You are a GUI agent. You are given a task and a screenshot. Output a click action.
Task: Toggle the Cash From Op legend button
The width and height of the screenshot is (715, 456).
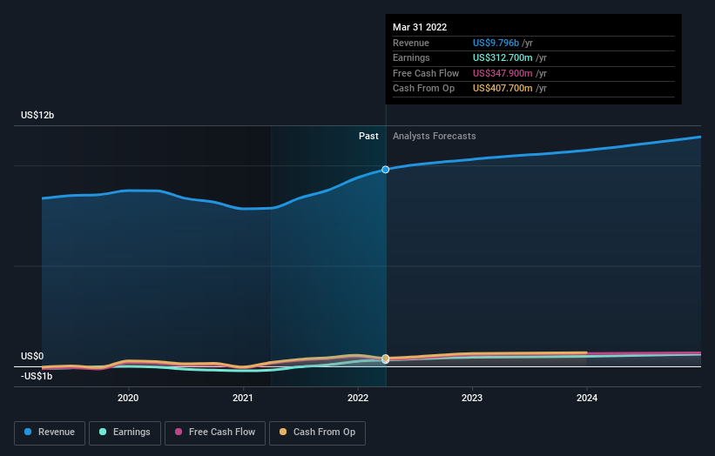pos(317,433)
